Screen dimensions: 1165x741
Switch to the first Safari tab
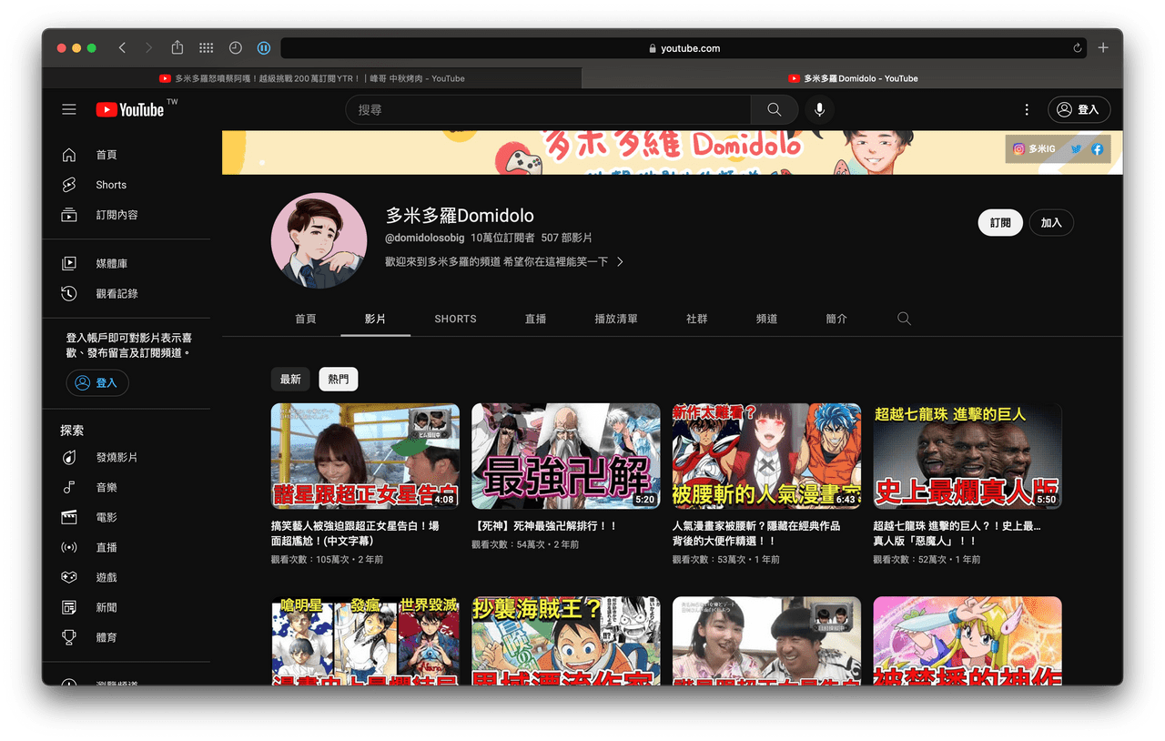click(312, 78)
